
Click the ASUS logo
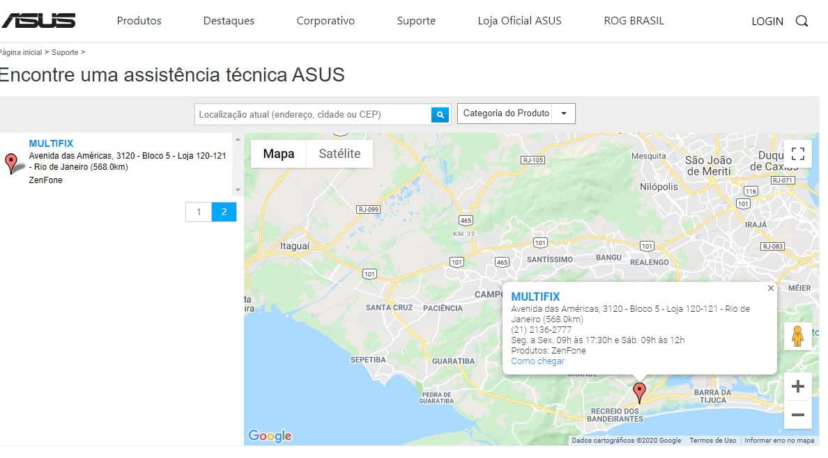click(38, 21)
